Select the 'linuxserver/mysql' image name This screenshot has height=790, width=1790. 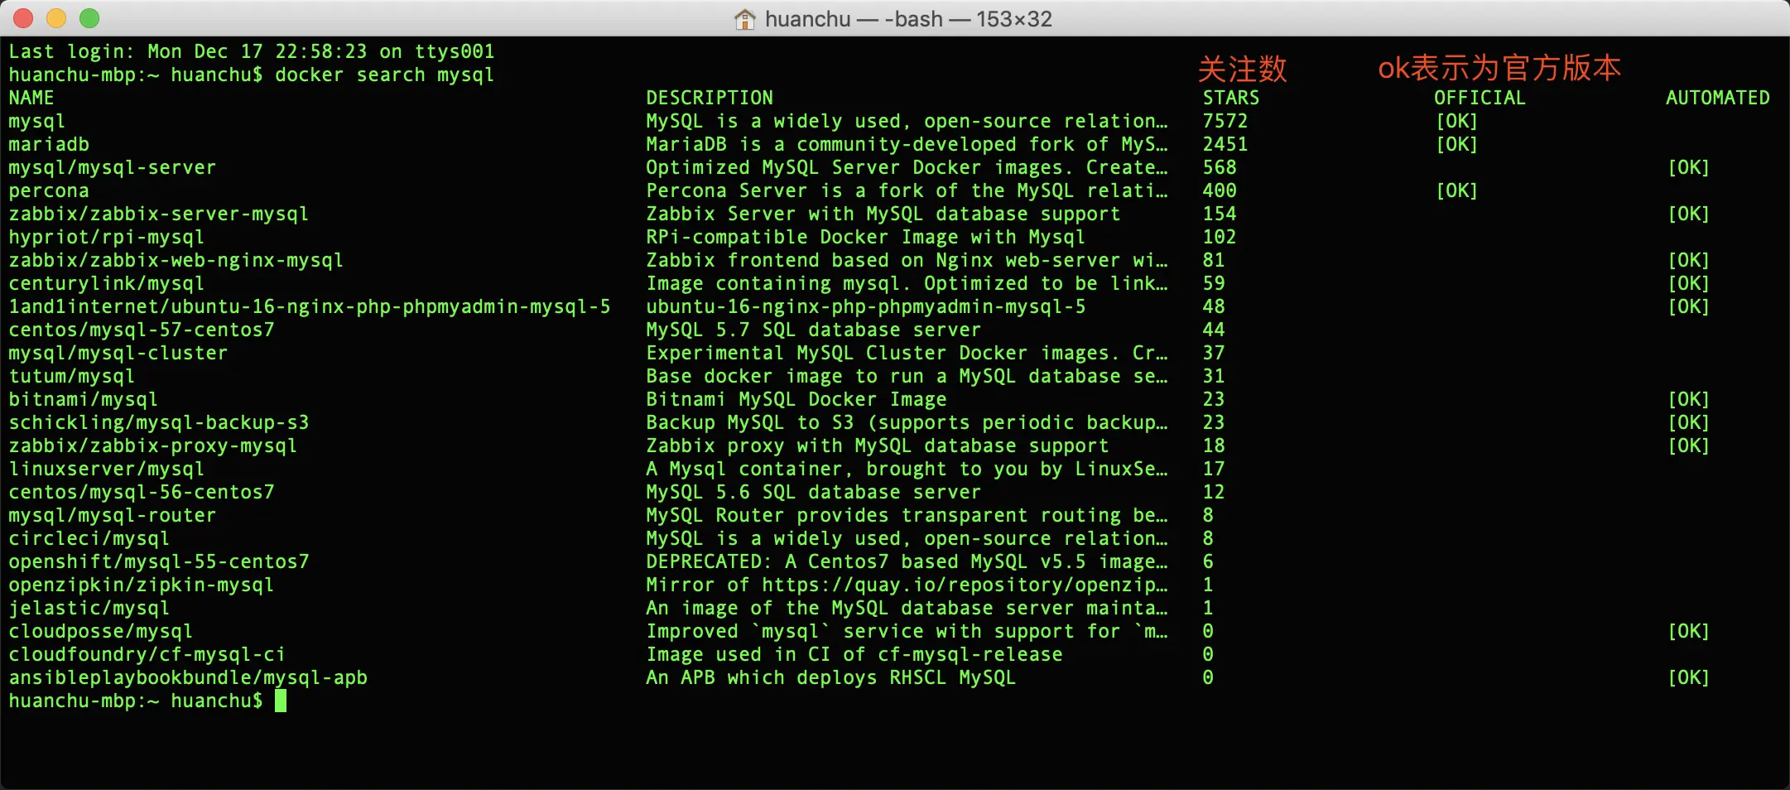tap(107, 469)
